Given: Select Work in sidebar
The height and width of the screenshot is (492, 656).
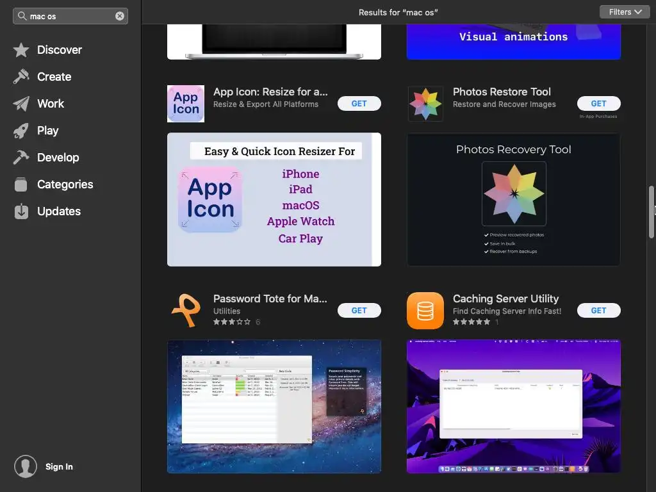Looking at the screenshot, I should [x=51, y=104].
